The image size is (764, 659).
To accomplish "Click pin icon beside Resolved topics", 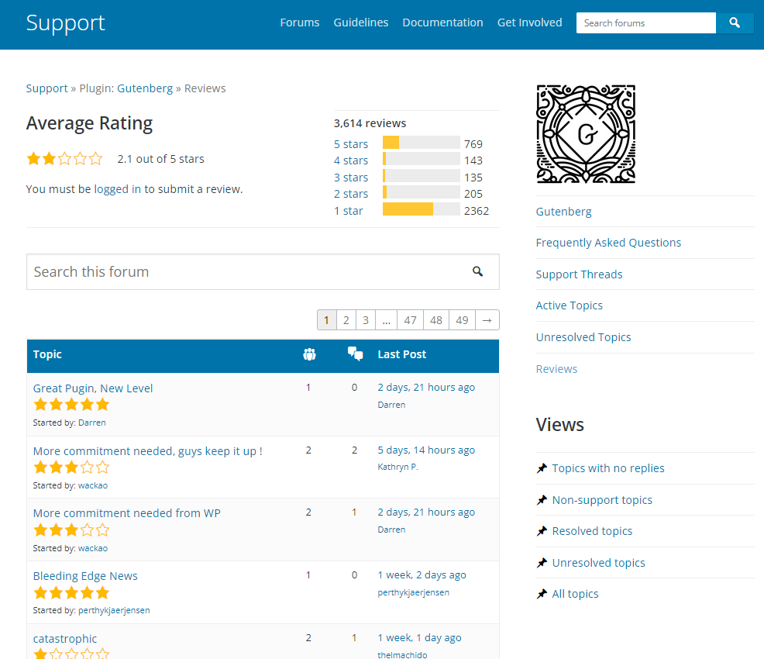I will tap(542, 531).
